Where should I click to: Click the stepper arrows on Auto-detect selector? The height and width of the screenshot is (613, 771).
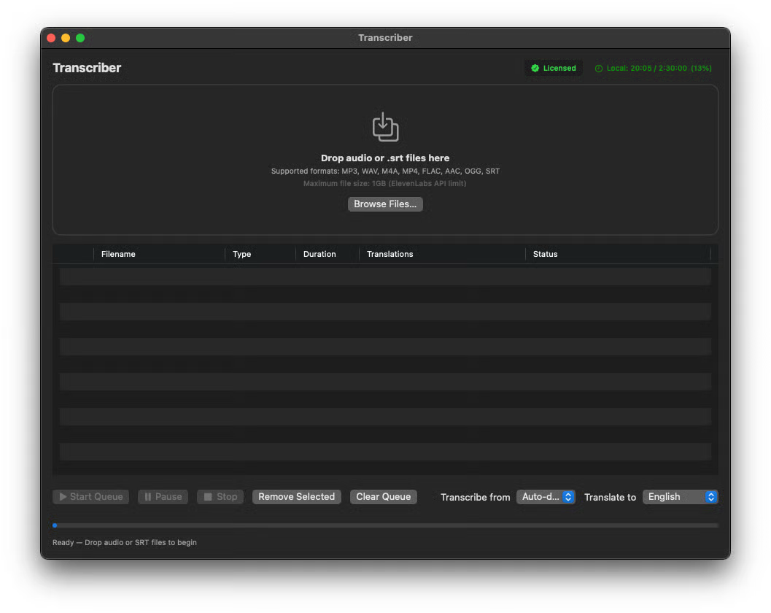click(x=570, y=496)
